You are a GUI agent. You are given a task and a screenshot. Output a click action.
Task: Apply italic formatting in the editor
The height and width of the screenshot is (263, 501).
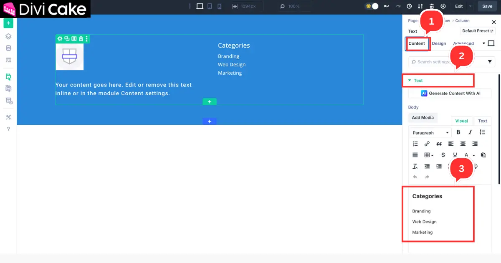coord(470,132)
